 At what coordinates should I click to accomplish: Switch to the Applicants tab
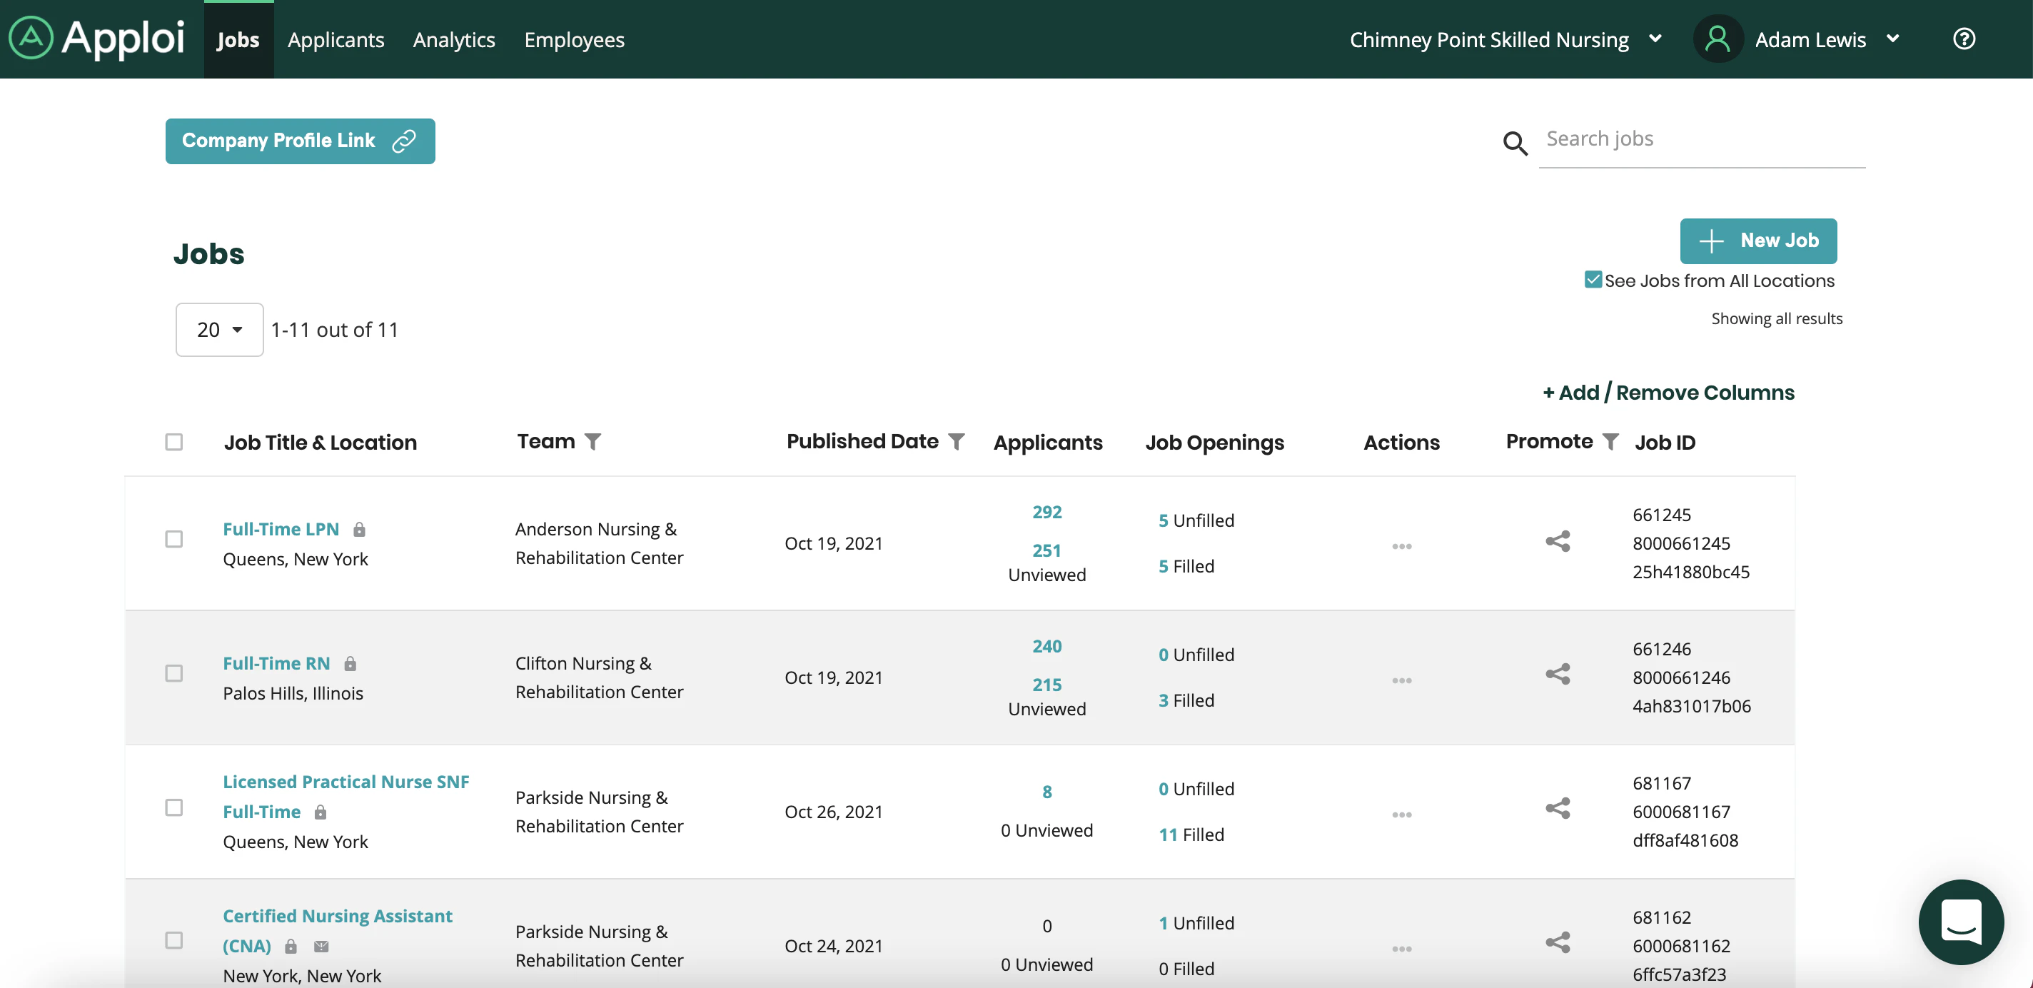point(336,39)
